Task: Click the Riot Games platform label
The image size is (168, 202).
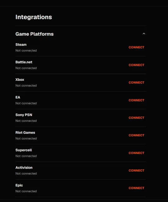Action: (25, 133)
